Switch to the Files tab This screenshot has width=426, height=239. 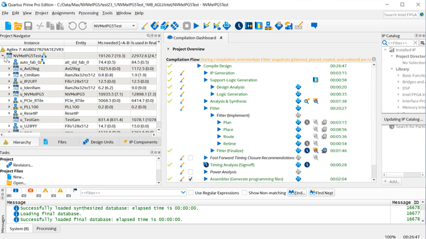click(59, 142)
